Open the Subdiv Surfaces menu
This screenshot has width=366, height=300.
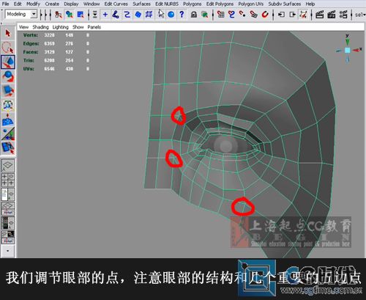284,4
